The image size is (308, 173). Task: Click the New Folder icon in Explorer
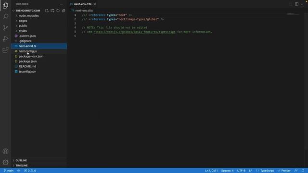[52, 11]
